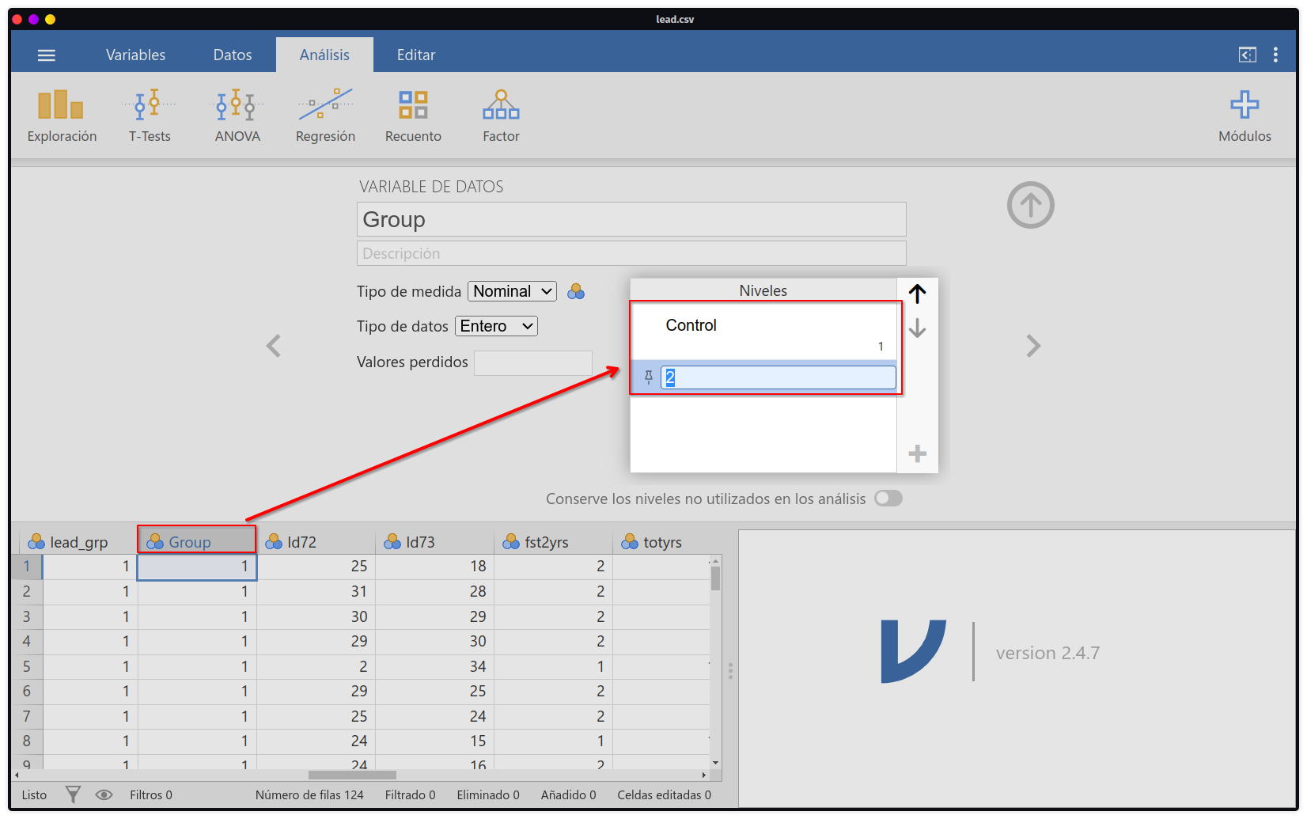This screenshot has width=1307, height=819.
Task: Collapse variable editor with up-arrow circle
Action: point(1030,205)
